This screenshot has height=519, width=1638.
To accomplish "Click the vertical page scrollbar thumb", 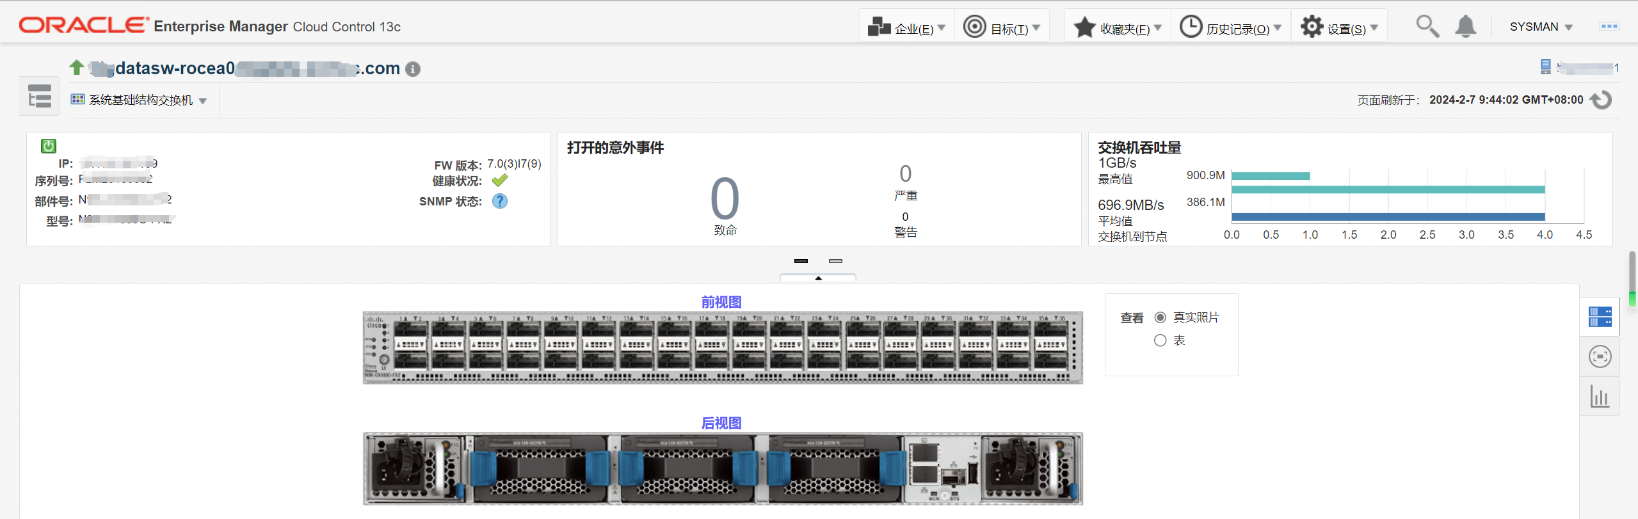I will click(x=1632, y=279).
